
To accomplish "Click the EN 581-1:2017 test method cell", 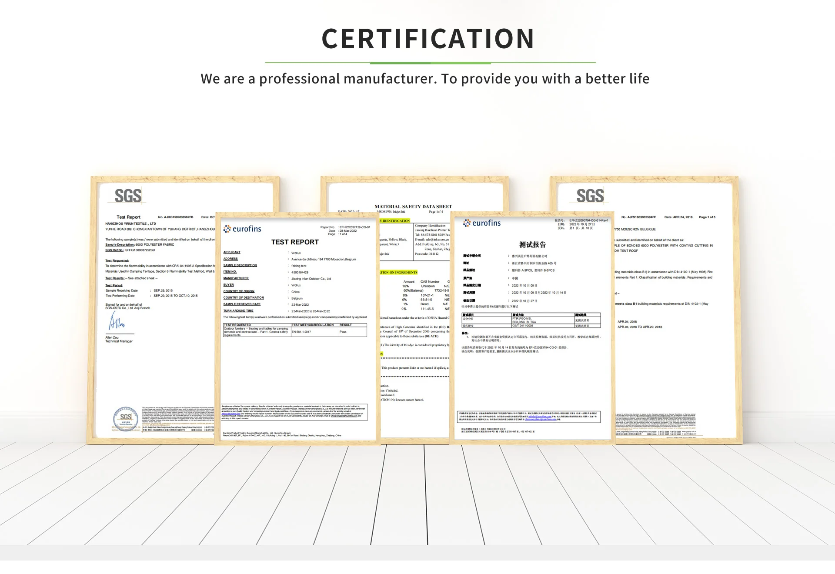I will point(301,332).
